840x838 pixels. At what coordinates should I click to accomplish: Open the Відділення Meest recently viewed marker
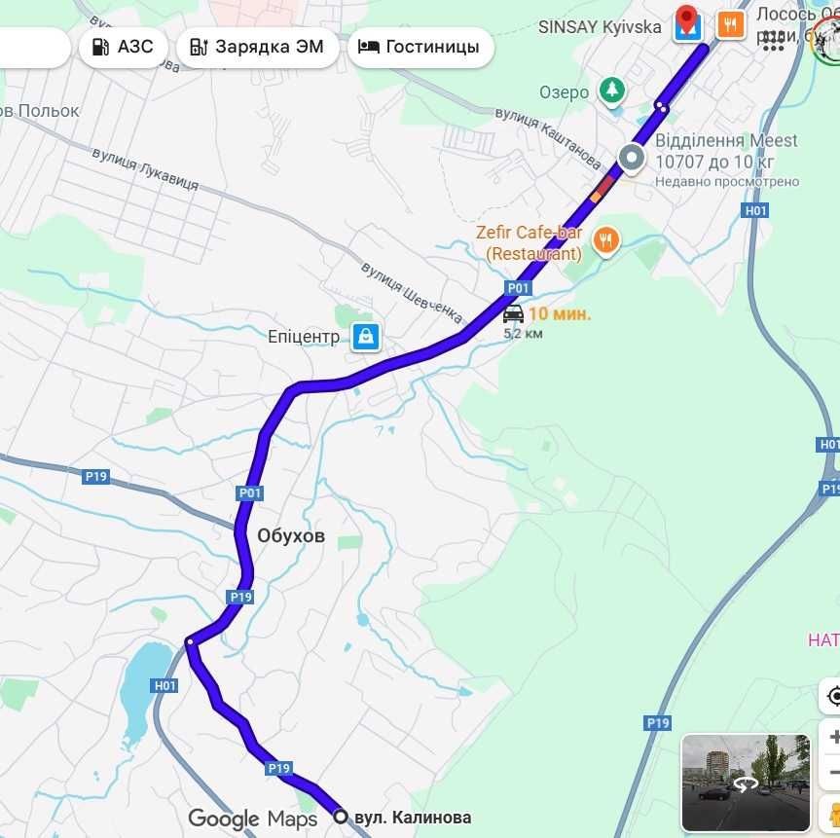click(x=632, y=158)
